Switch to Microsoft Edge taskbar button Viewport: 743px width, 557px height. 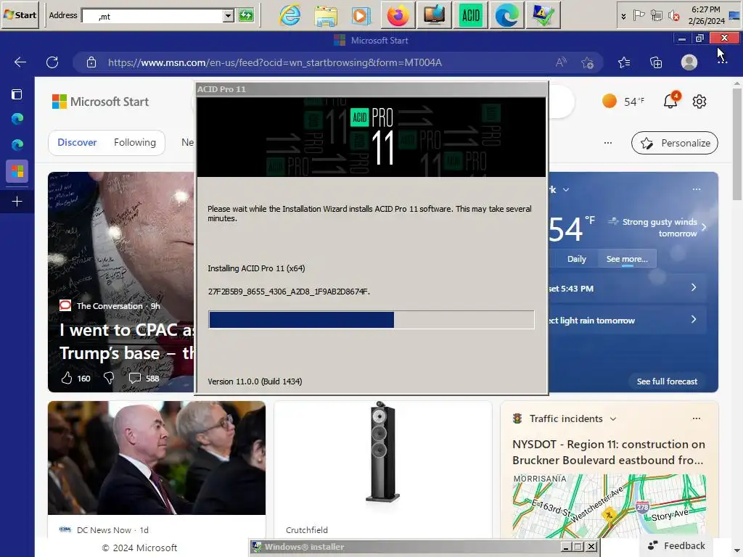point(506,15)
